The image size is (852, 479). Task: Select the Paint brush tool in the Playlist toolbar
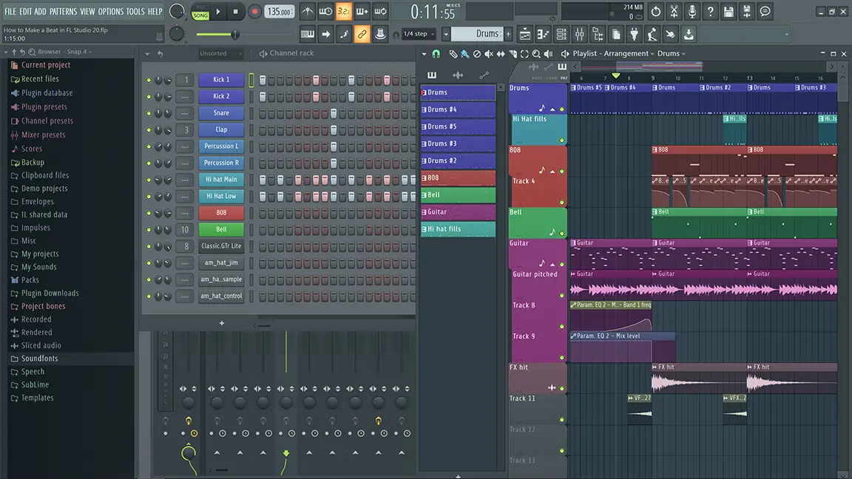click(x=464, y=54)
